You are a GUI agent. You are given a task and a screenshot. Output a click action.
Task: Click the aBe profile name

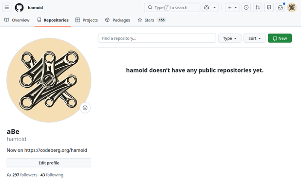(x=13, y=131)
